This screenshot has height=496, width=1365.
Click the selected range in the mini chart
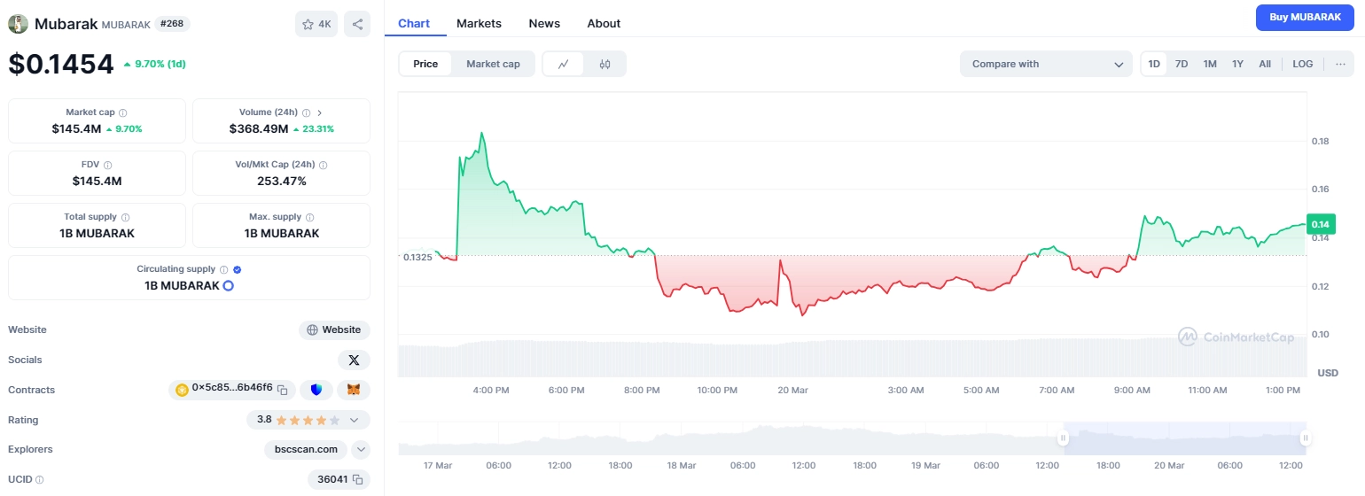1183,438
